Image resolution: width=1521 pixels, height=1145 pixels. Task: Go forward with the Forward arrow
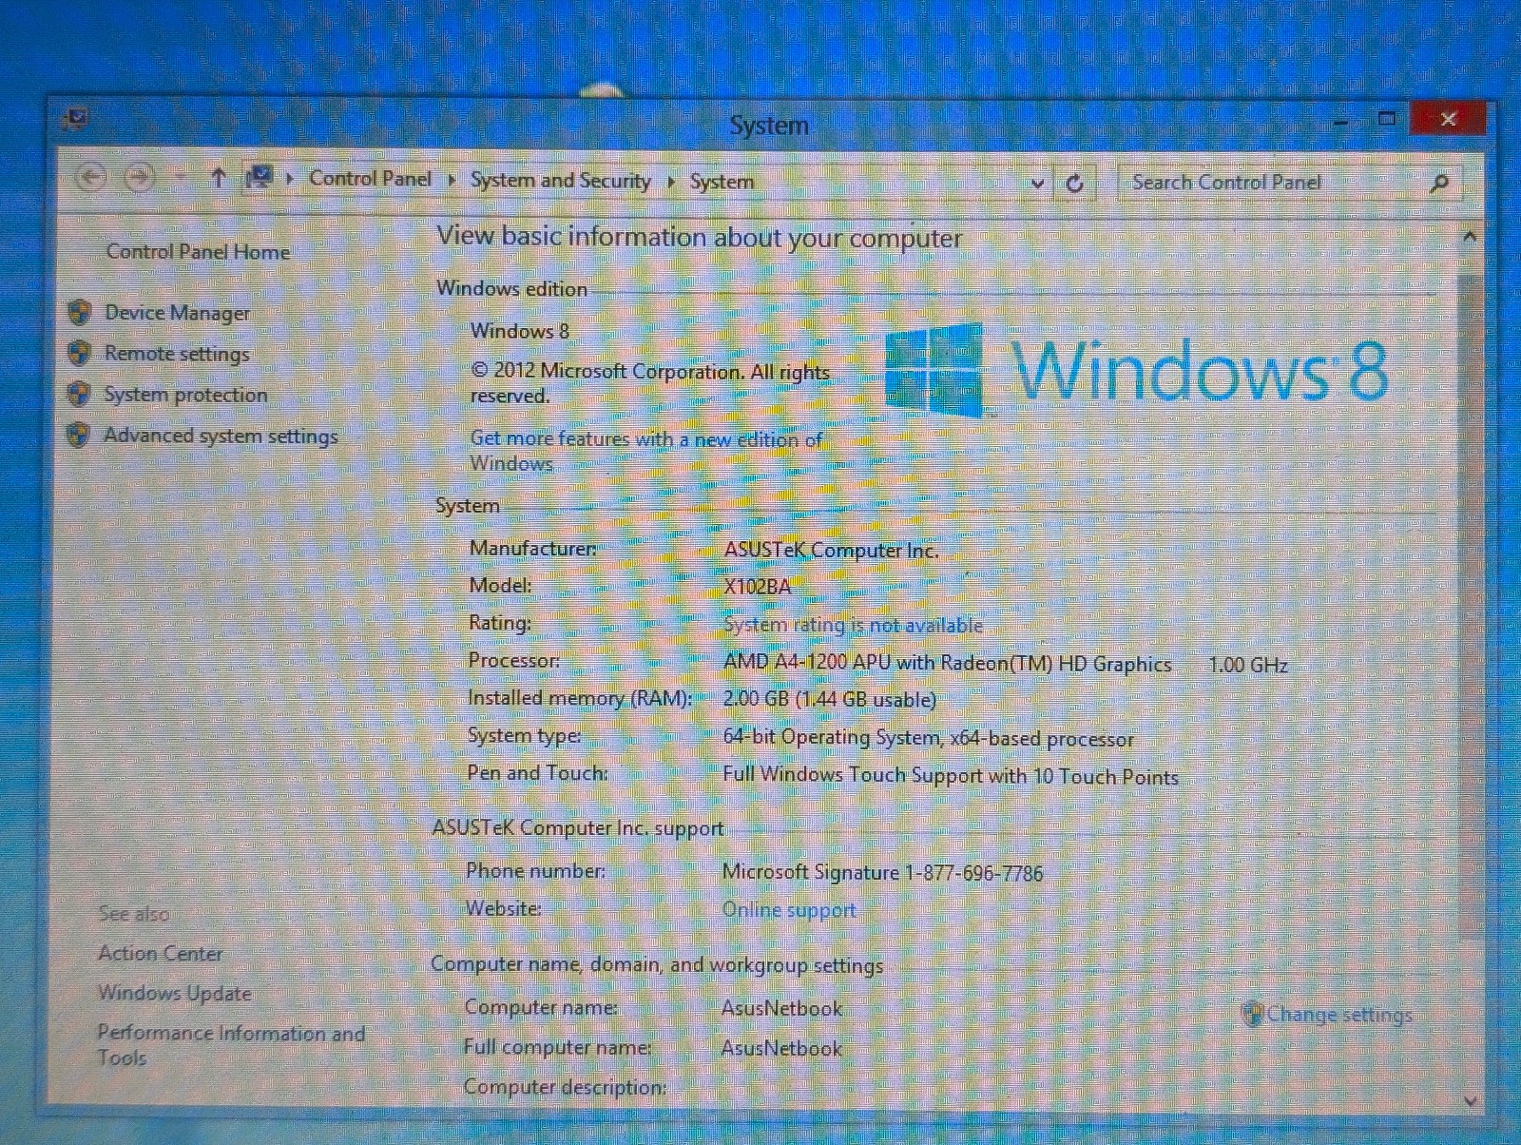(x=139, y=177)
